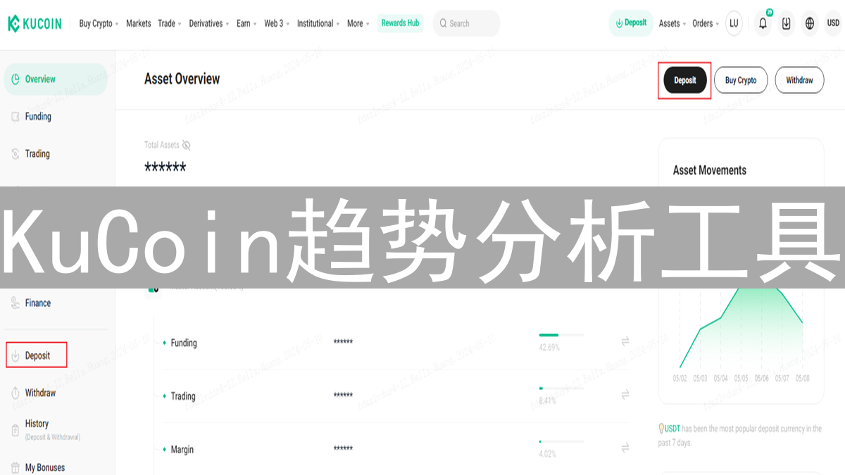Click the Withdraw icon in sidebar

pos(15,393)
